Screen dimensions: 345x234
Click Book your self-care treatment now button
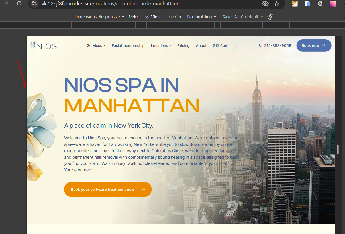108,189
